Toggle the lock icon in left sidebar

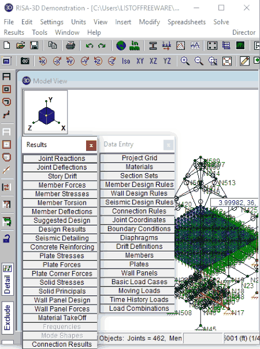[x=6, y=238]
